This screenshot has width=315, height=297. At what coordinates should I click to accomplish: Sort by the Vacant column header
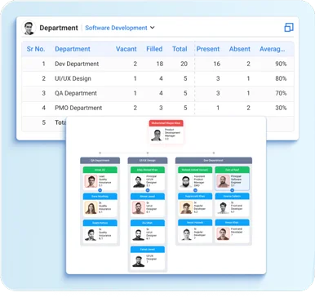tap(126, 49)
